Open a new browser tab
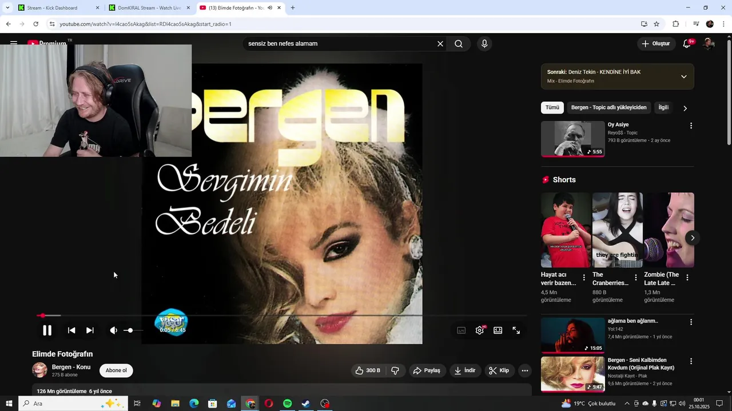This screenshot has height=411, width=732. (x=293, y=8)
